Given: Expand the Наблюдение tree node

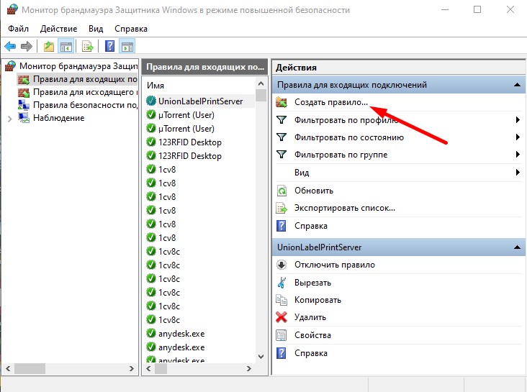Looking at the screenshot, I should (9, 119).
